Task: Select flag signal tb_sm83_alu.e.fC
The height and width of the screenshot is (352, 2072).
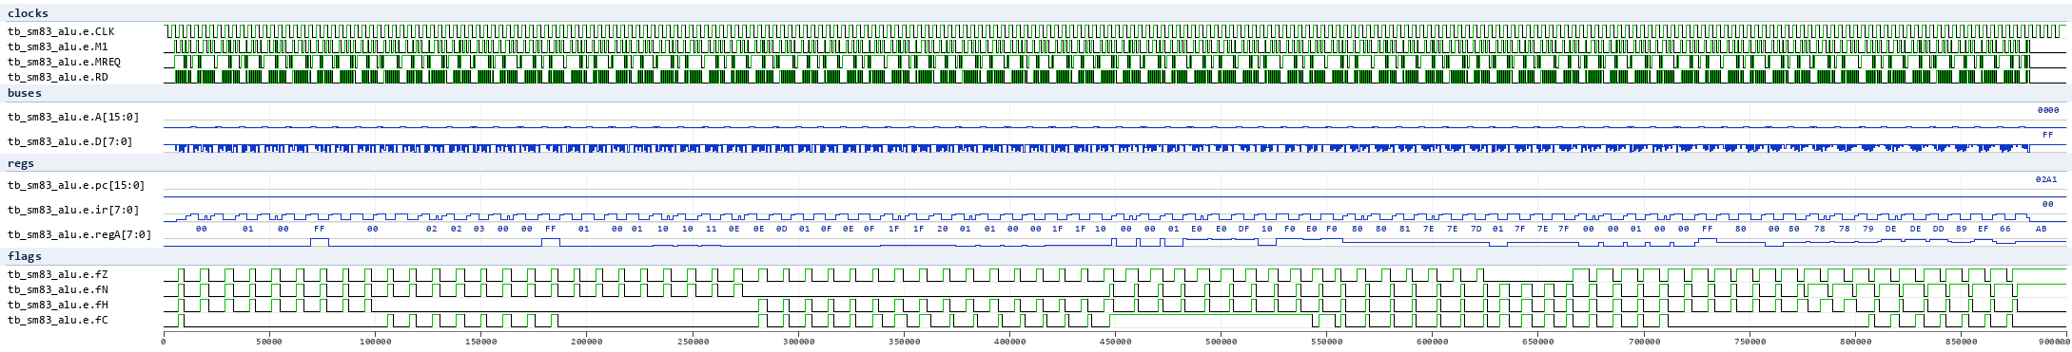Action: click(58, 320)
